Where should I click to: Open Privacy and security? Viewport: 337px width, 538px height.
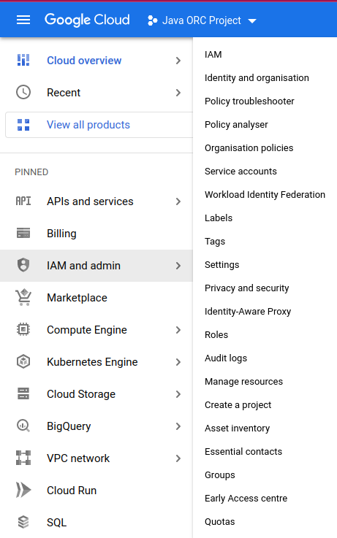[246, 288]
